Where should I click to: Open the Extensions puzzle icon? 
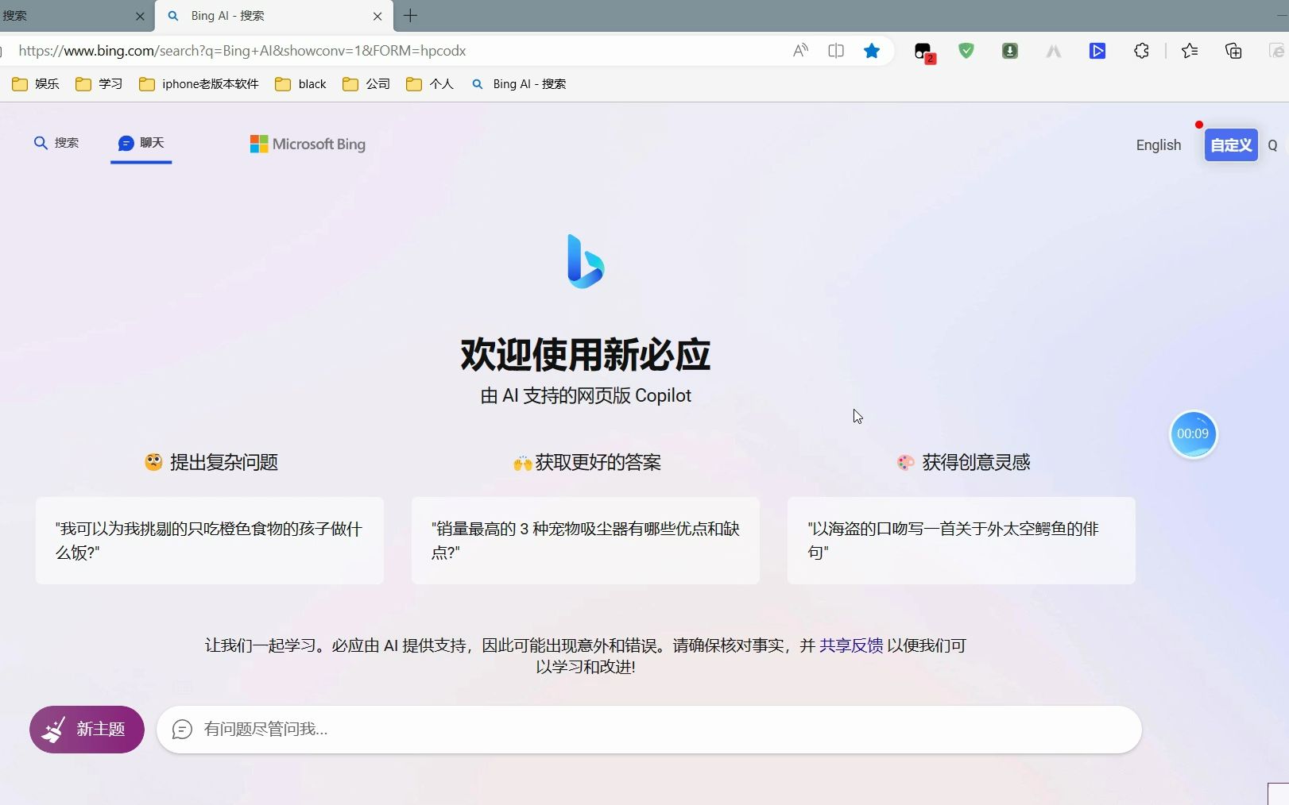click(1141, 51)
